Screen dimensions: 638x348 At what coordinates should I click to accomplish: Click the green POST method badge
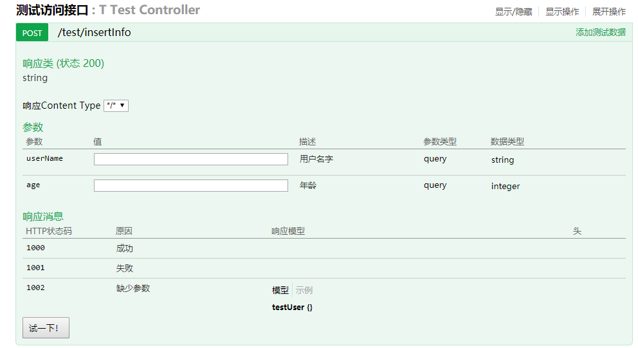point(32,33)
